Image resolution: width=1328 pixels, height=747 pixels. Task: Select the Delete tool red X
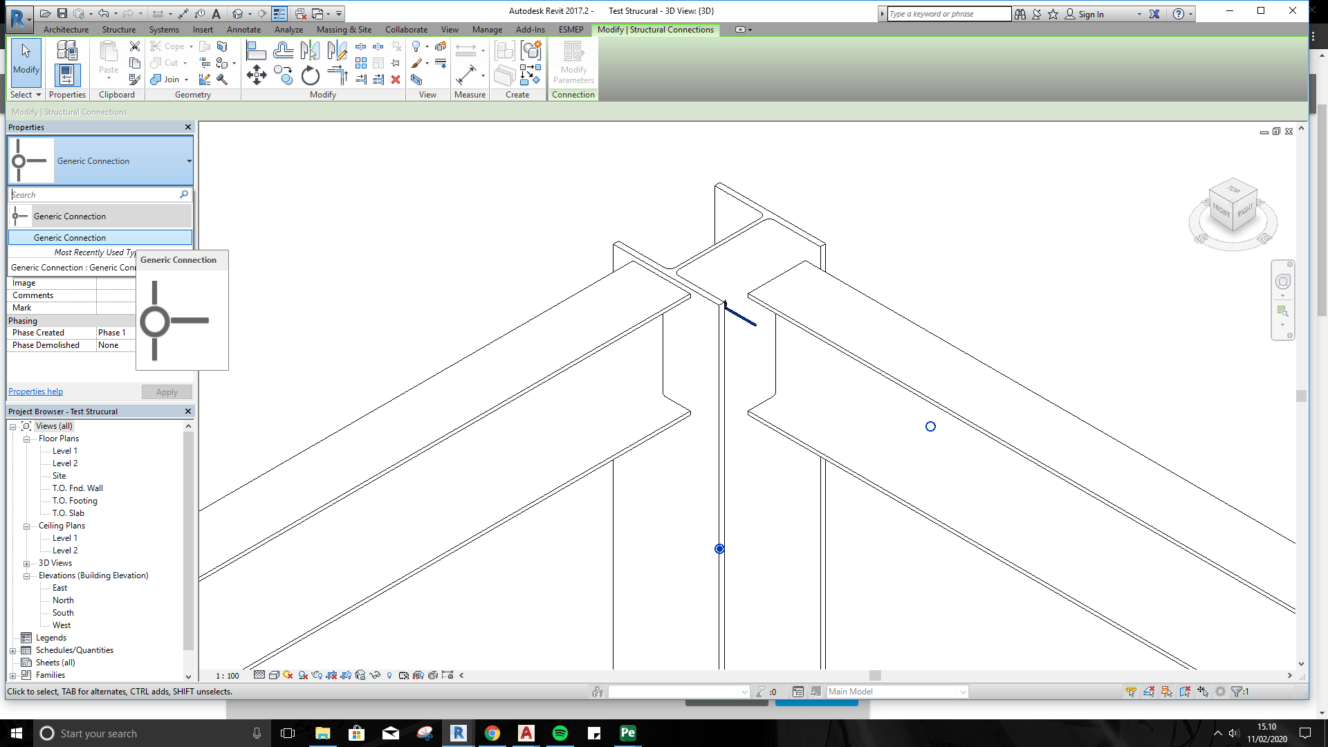[396, 80]
